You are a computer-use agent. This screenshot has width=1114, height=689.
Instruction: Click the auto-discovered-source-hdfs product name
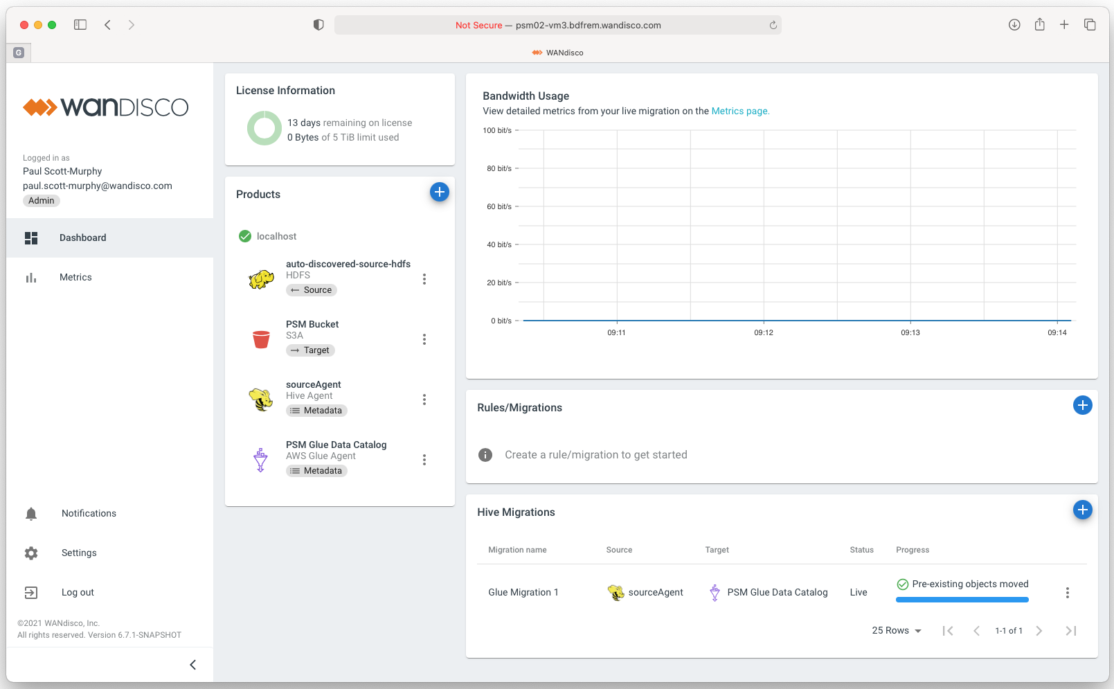[x=348, y=264]
